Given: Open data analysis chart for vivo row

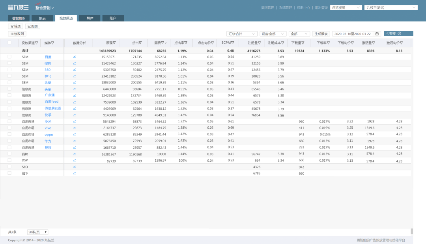Looking at the screenshot, I should [x=75, y=128].
